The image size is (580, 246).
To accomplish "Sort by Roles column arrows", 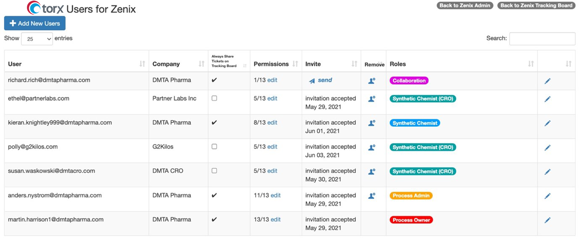I will click(531, 64).
